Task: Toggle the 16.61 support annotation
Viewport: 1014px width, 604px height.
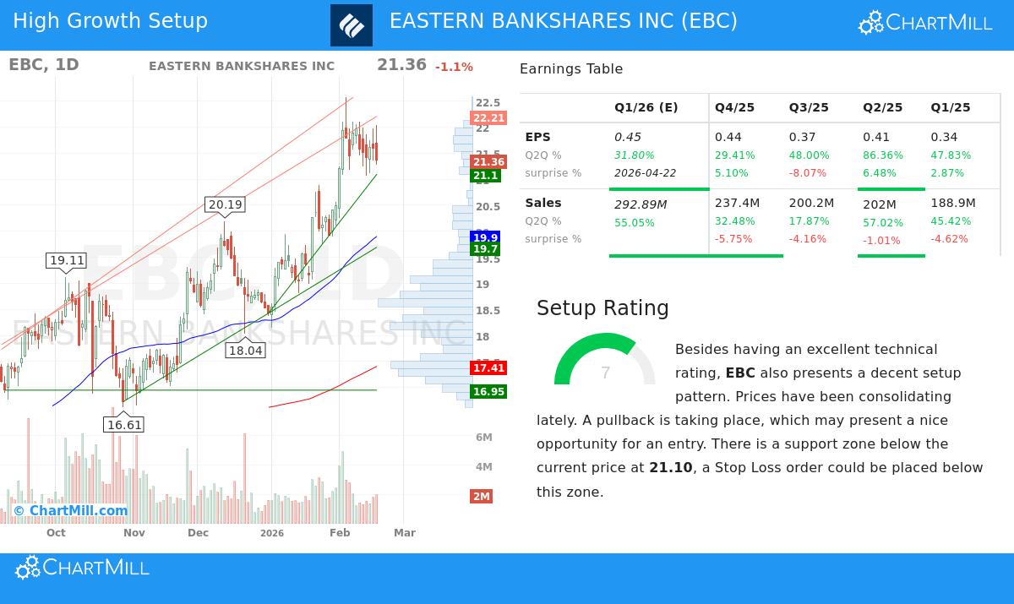Action: (123, 424)
